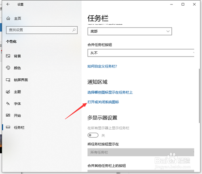Screen dimensions: 202x174
Task: Open 字体 settings page
Action: [17, 104]
